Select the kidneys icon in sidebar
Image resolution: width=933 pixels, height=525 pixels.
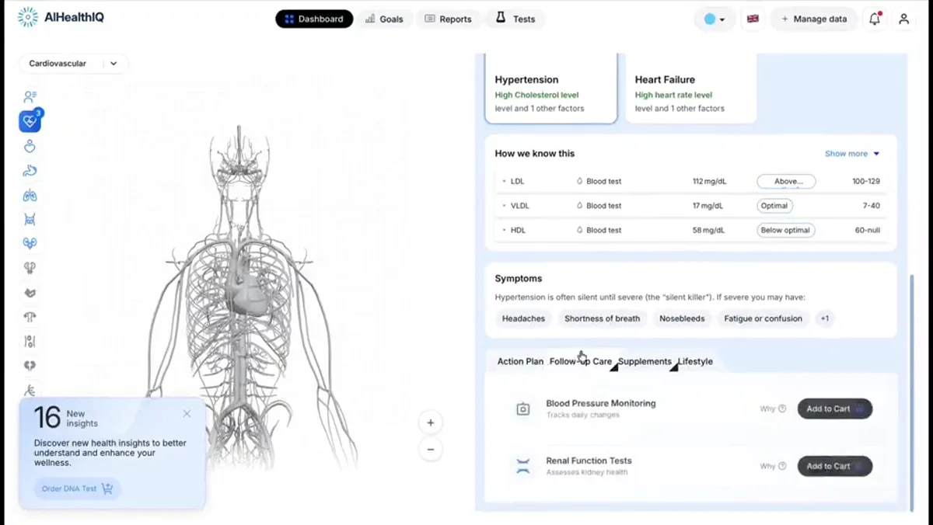(x=30, y=243)
